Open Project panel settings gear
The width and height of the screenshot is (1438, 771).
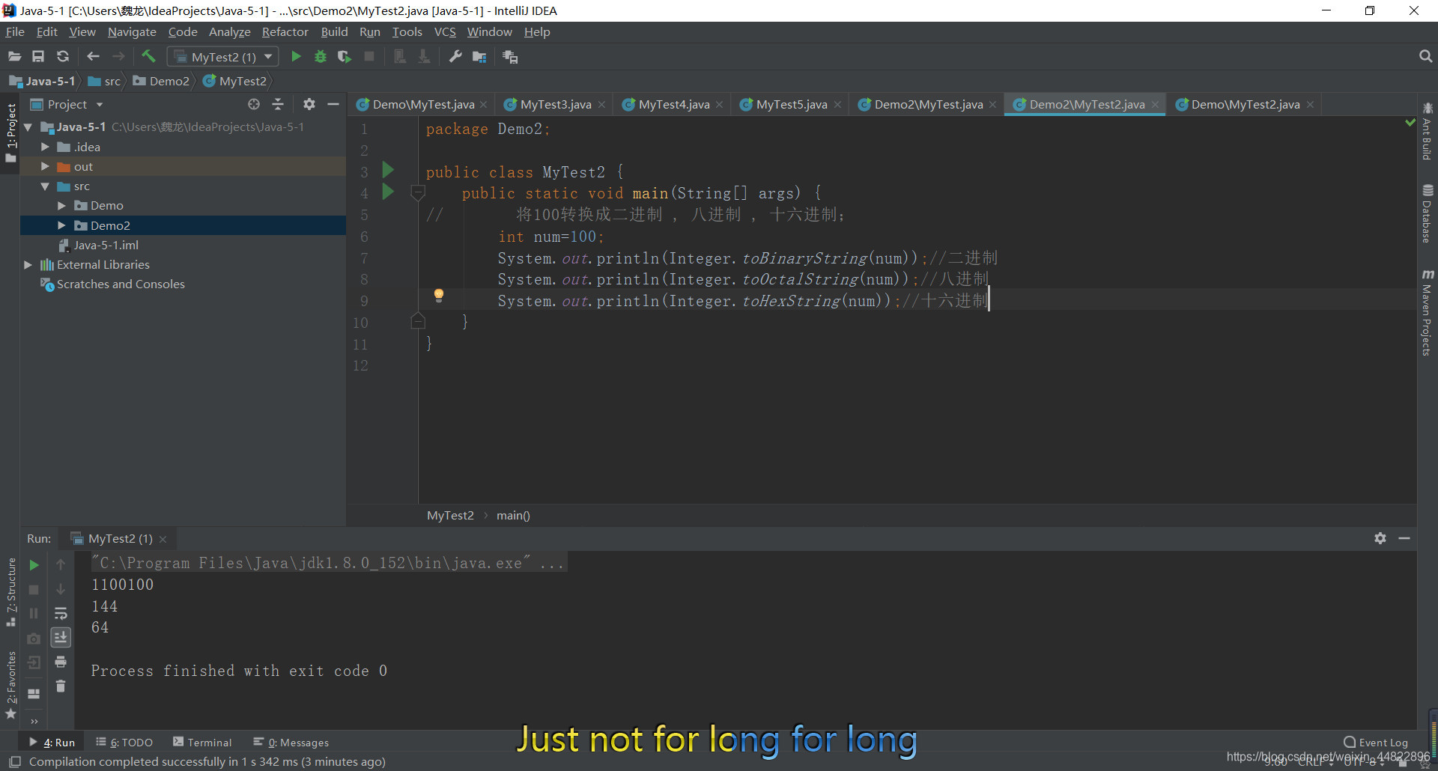[x=309, y=104]
